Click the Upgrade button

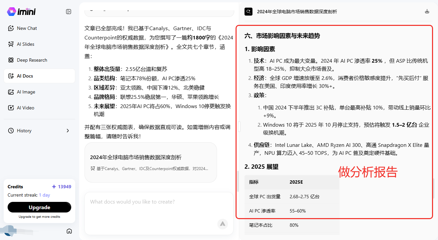[39, 207]
